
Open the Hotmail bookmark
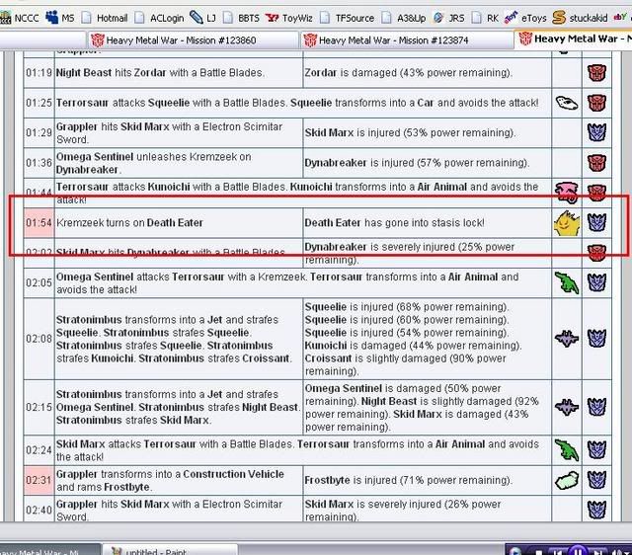(x=106, y=18)
